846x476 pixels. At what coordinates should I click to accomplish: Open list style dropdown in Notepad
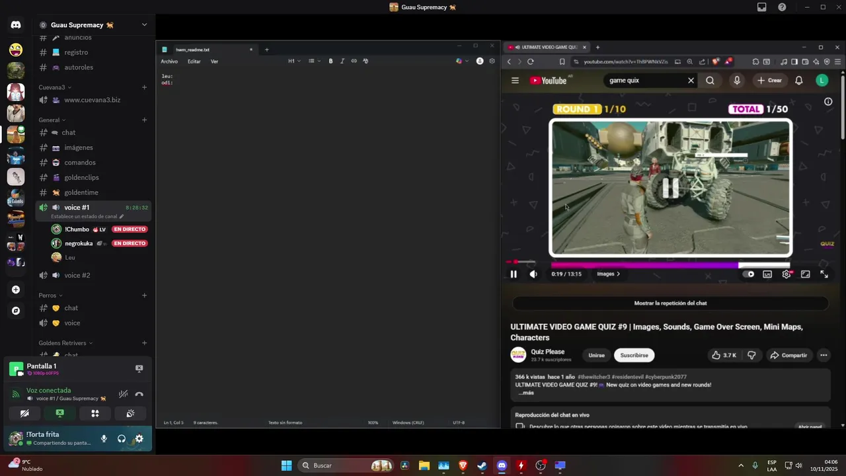314,61
